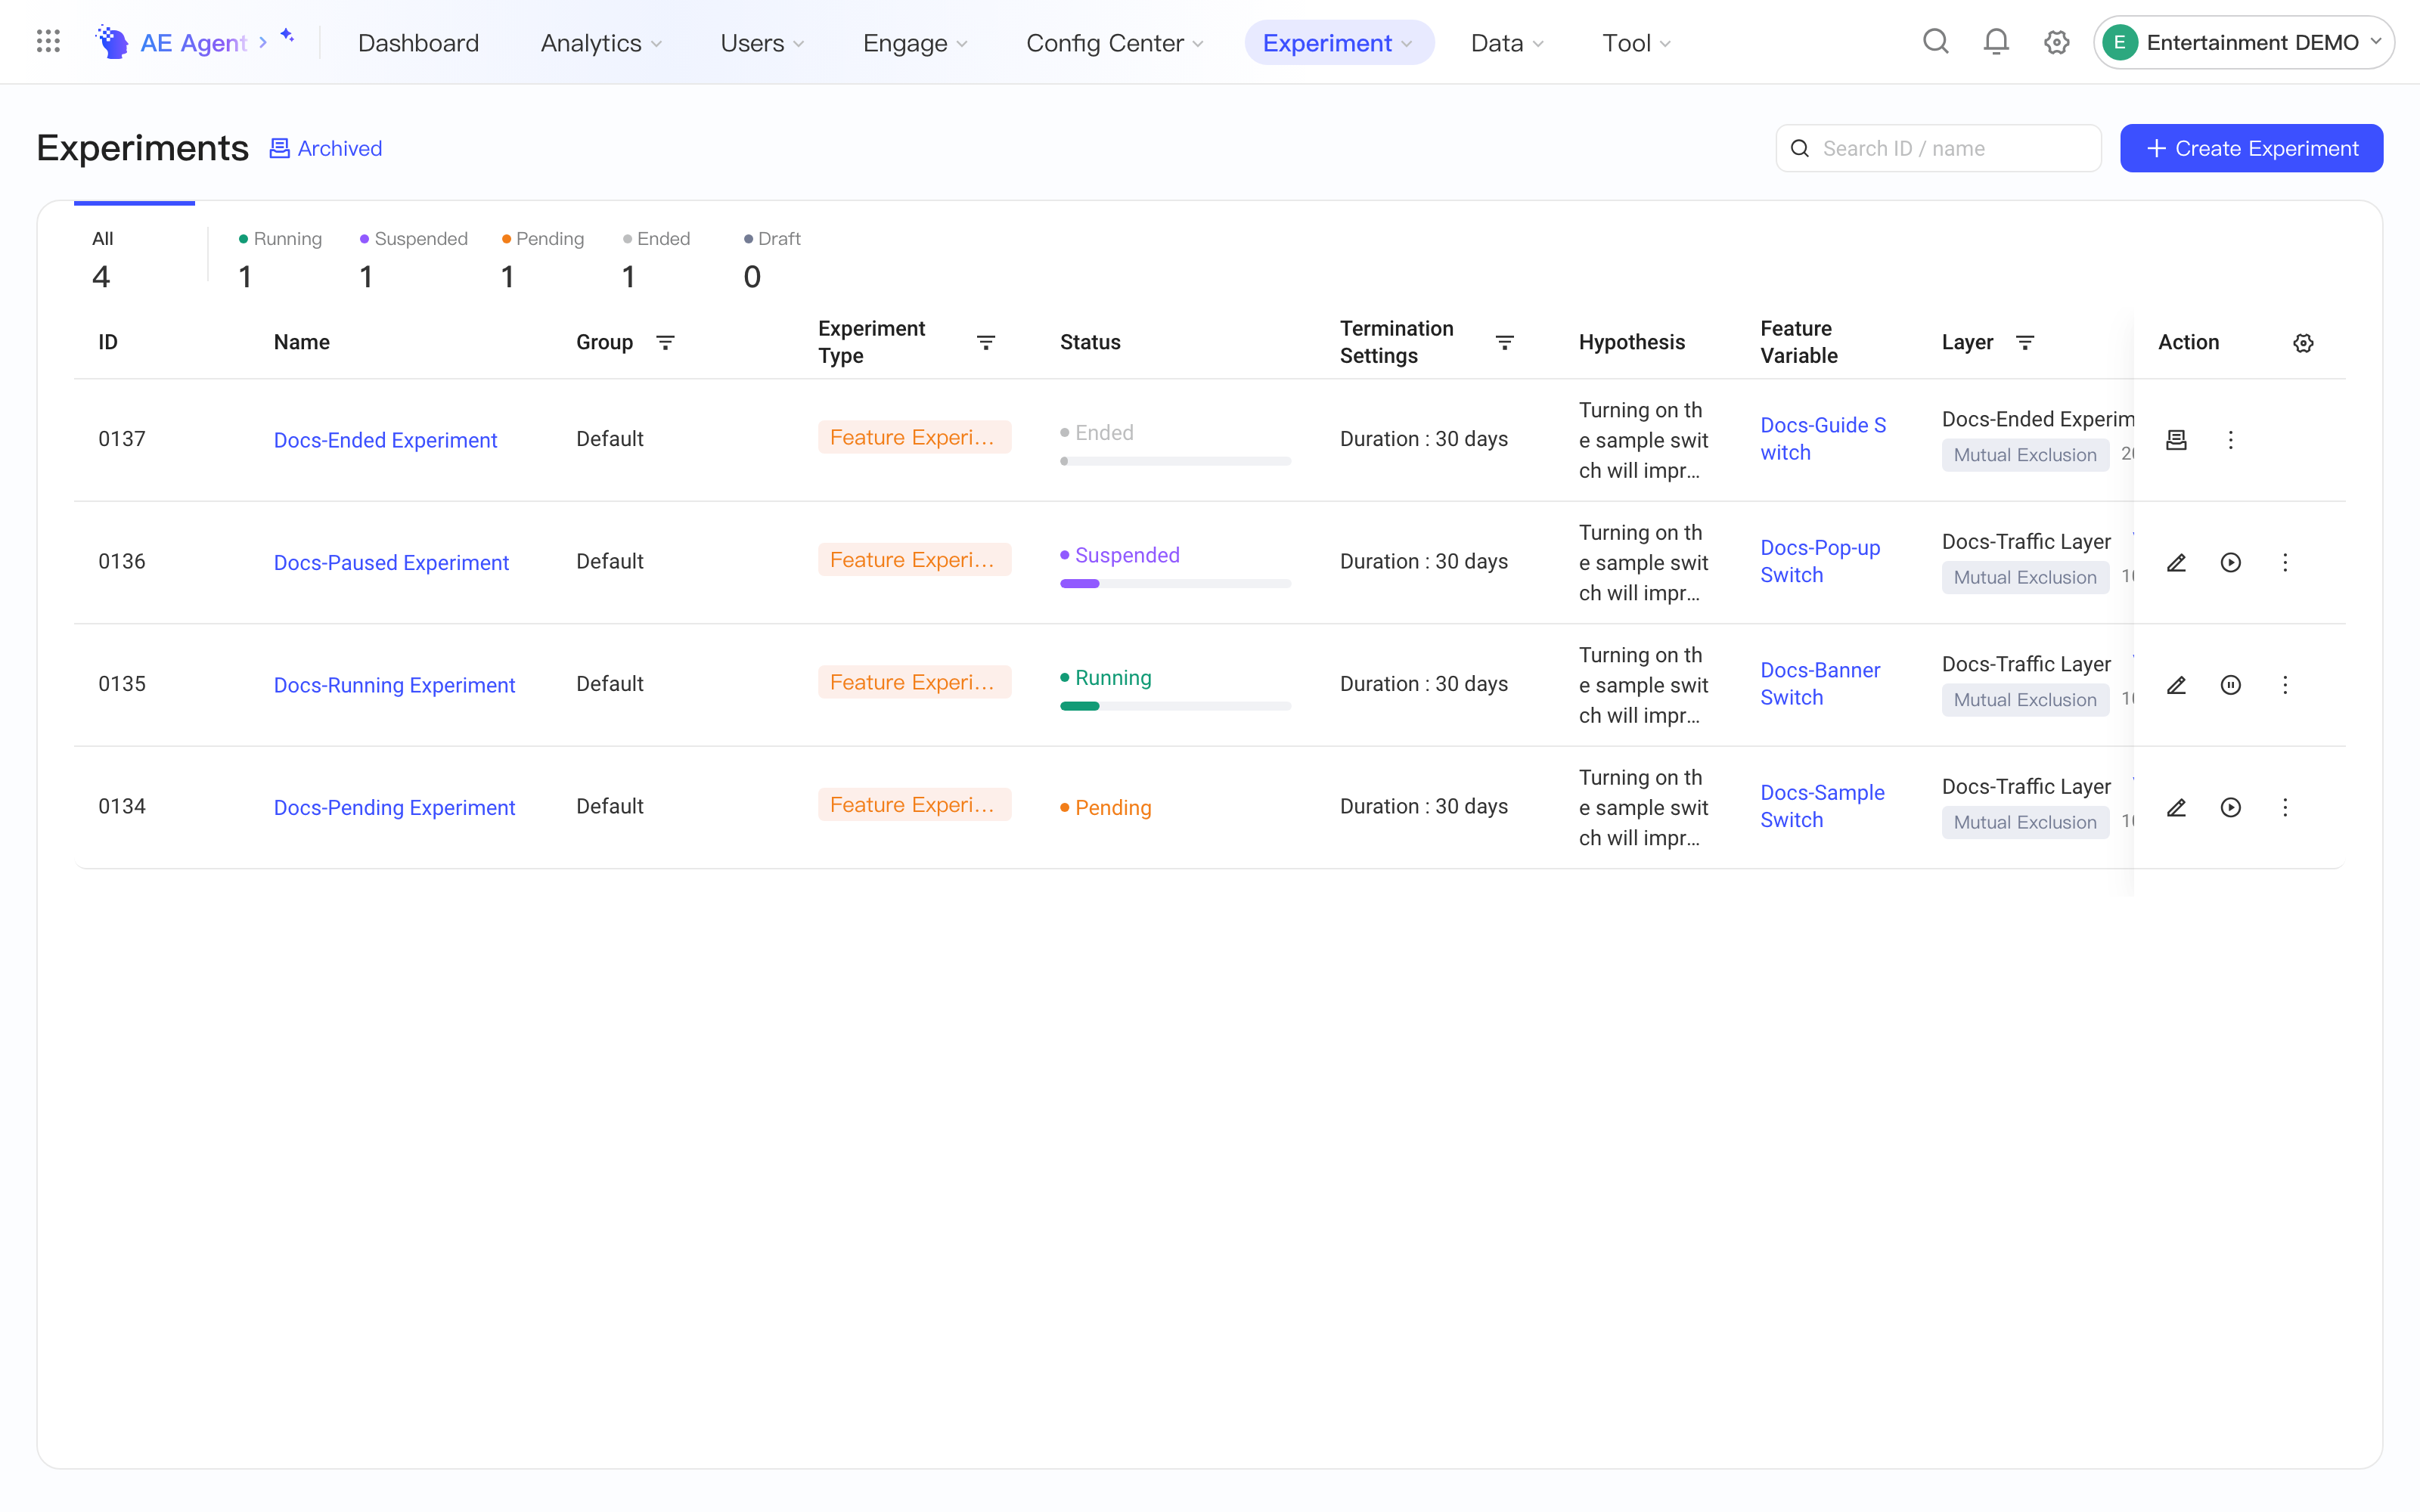This screenshot has height=1512, width=2420.
Task: Open the Termination Settings filter
Action: pyautogui.click(x=1505, y=343)
